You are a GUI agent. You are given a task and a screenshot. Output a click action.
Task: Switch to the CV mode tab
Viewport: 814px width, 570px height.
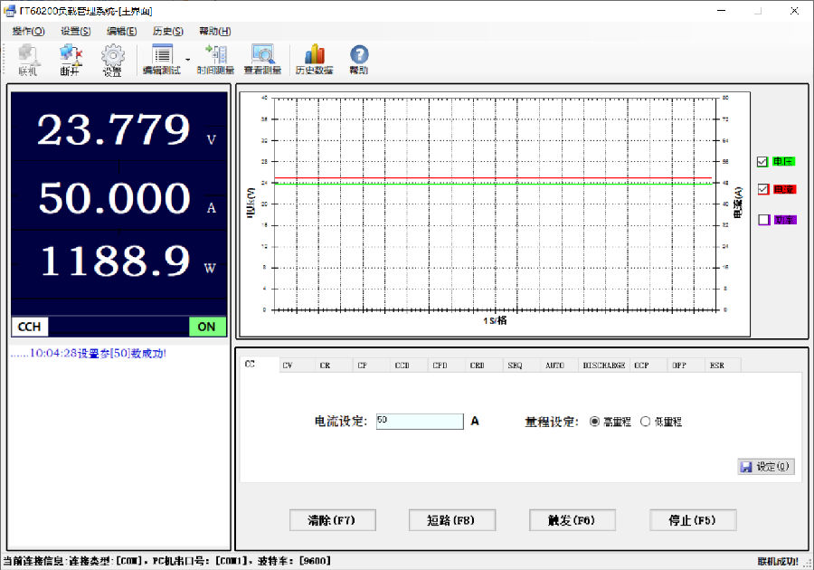288,364
